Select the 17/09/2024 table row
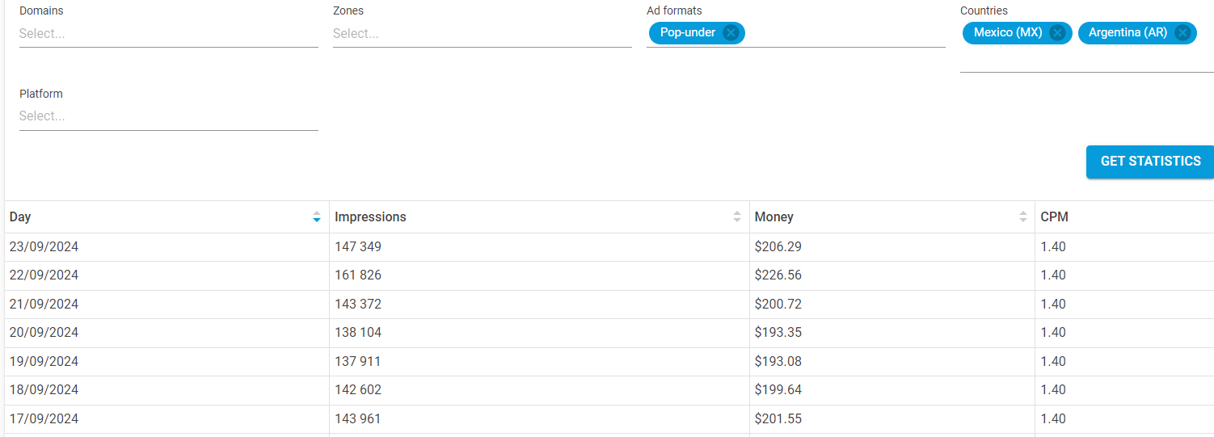Screen dimensions: 1214x437 [609, 419]
